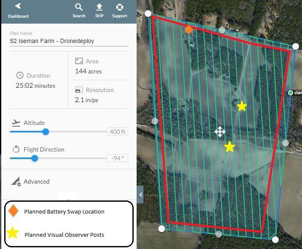This screenshot has width=302, height=249.
Task: Open the Support help icon
Action: [119, 11]
